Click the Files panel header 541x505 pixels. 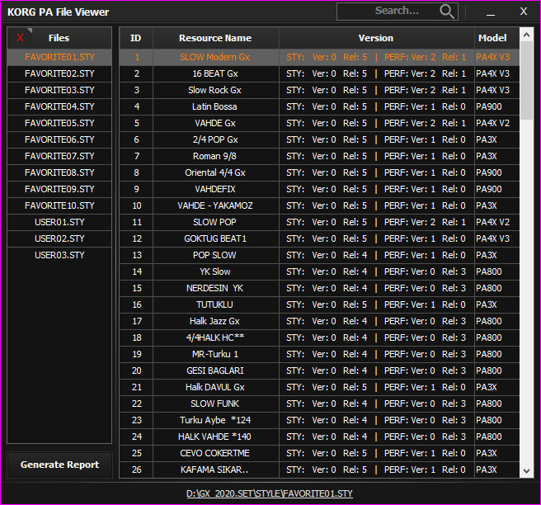coord(59,38)
